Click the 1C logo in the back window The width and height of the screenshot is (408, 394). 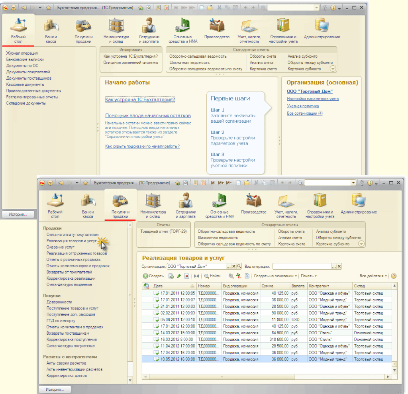(x=6, y=8)
